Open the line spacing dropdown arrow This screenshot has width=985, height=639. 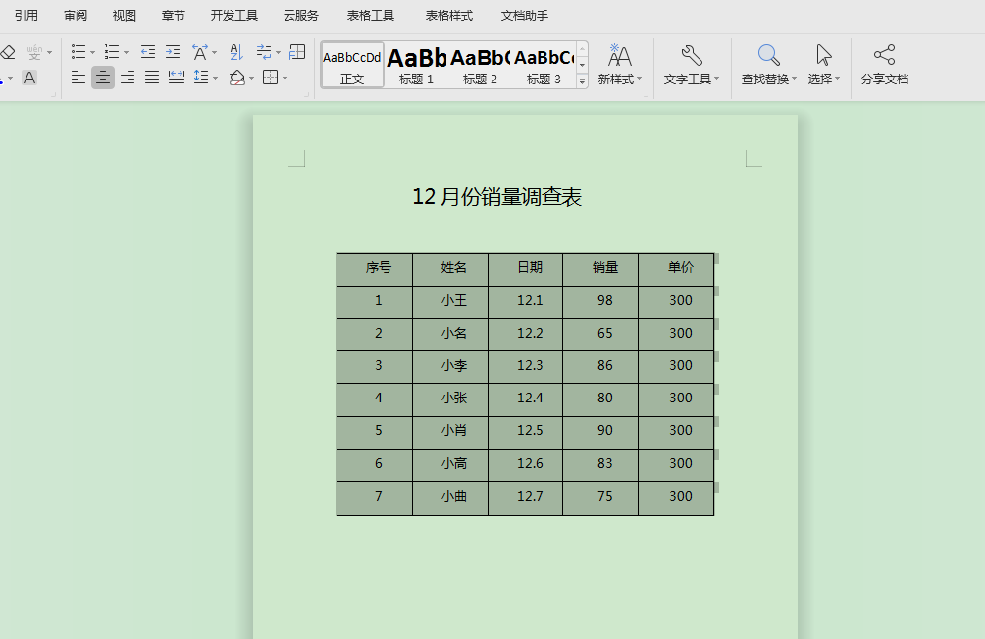(x=214, y=79)
